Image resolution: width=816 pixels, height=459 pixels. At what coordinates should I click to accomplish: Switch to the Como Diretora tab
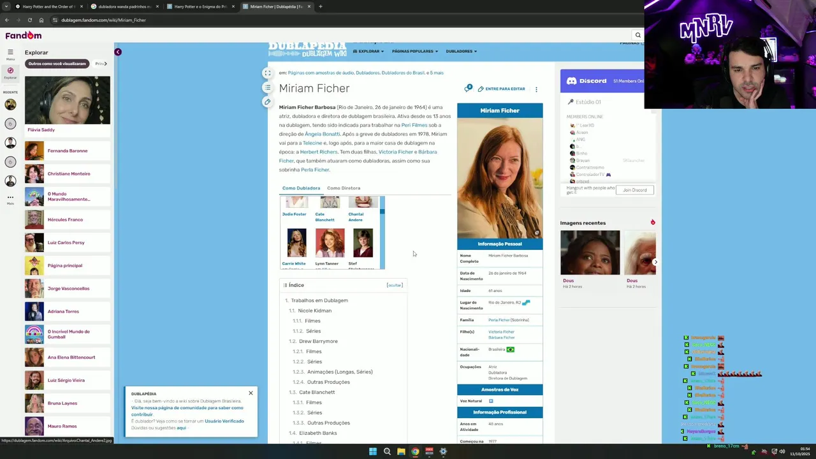pos(344,188)
